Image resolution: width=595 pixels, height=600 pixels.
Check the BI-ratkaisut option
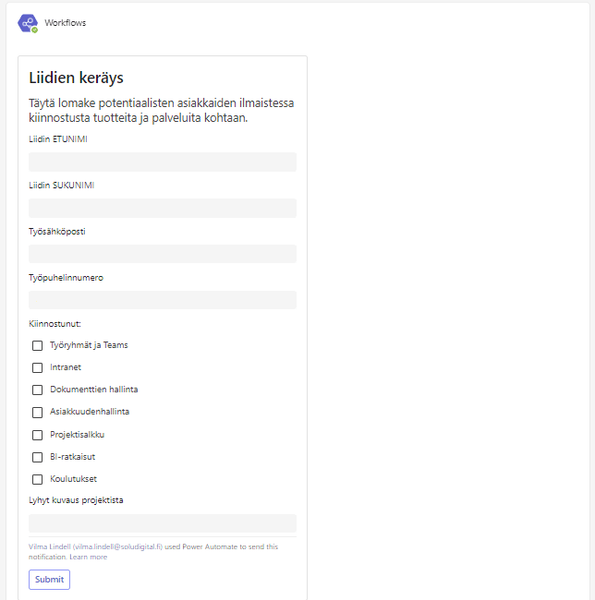[x=38, y=457]
